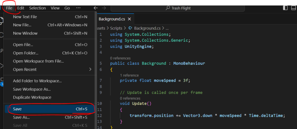Expand the Scripts breadcrumb folder
Image resolution: width=297 pixels, height=129 pixels.
pyautogui.click(x=116, y=28)
